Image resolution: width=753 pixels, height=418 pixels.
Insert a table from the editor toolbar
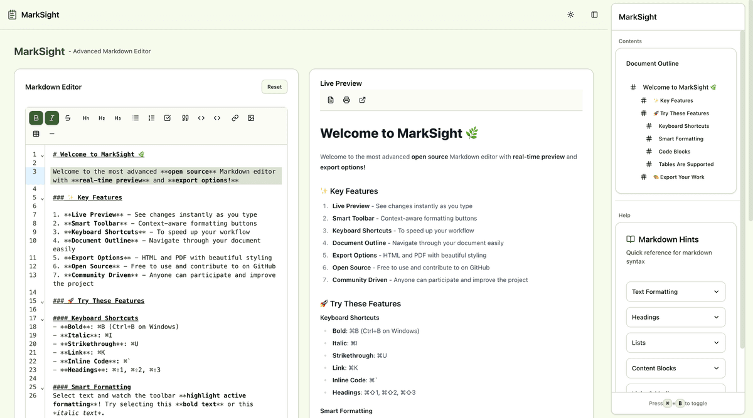[36, 133]
